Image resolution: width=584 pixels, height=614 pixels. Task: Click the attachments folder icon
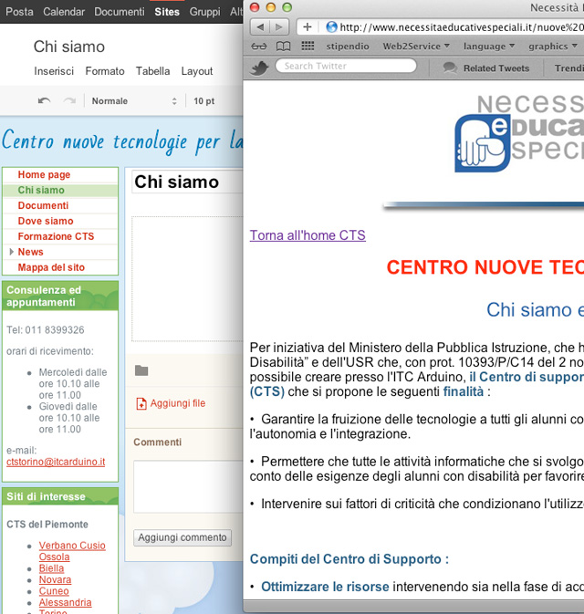click(141, 370)
